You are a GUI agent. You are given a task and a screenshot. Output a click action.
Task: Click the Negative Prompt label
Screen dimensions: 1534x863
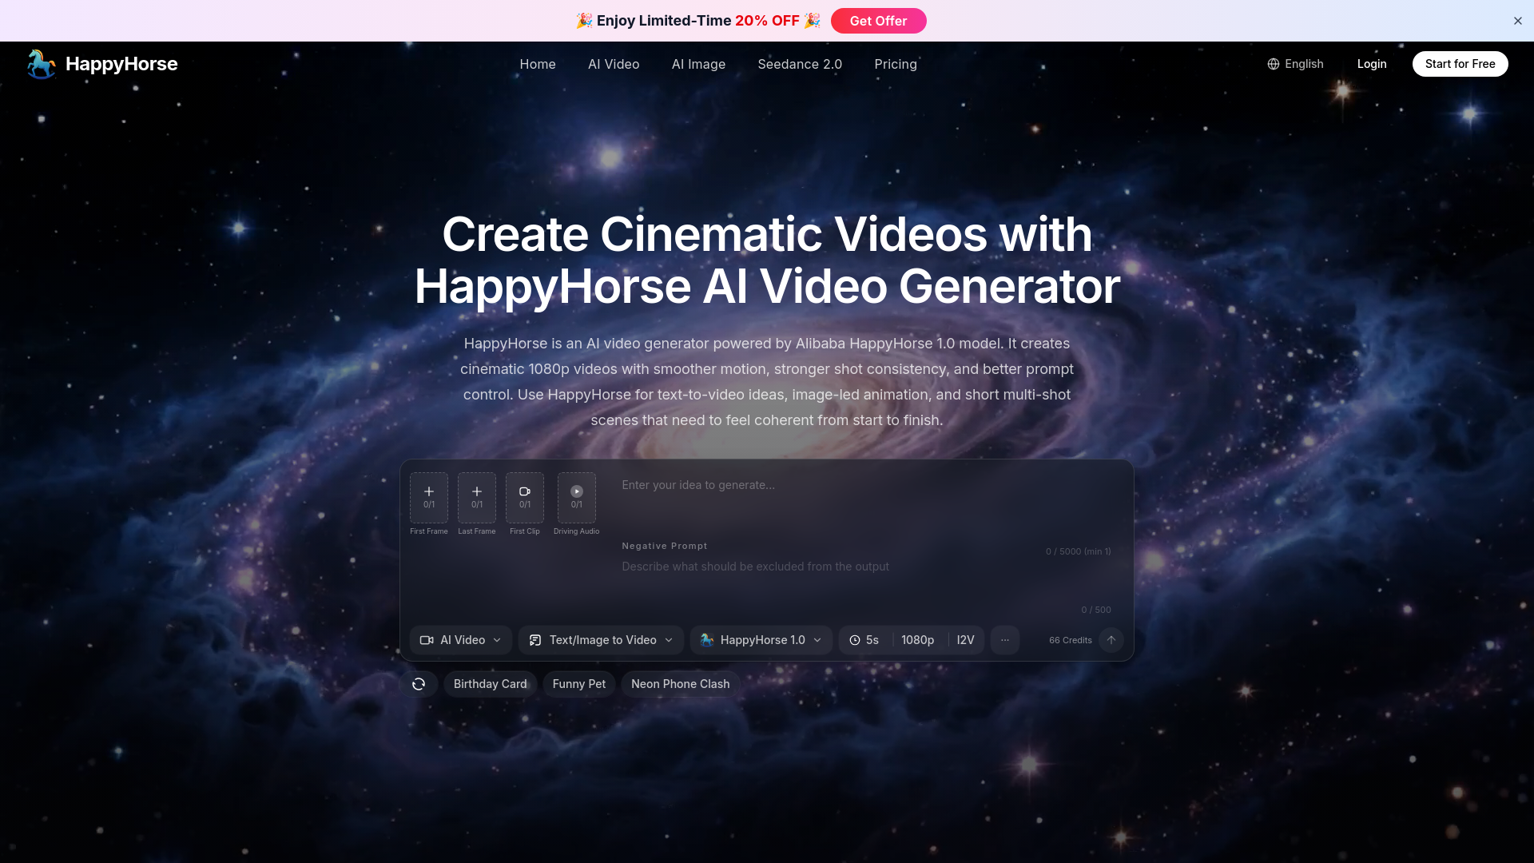tap(665, 546)
